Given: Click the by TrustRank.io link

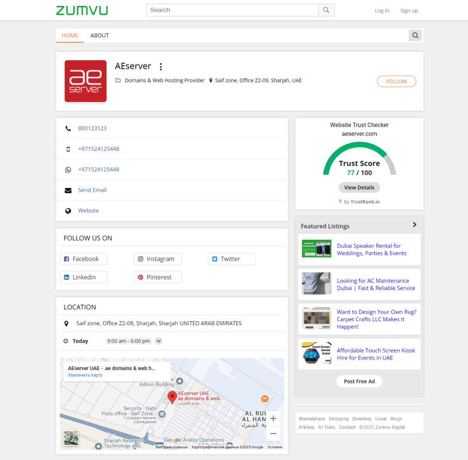Looking at the screenshot, I should point(359,201).
